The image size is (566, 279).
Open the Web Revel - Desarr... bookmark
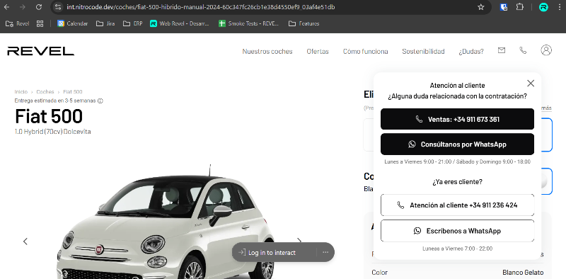pos(180,23)
